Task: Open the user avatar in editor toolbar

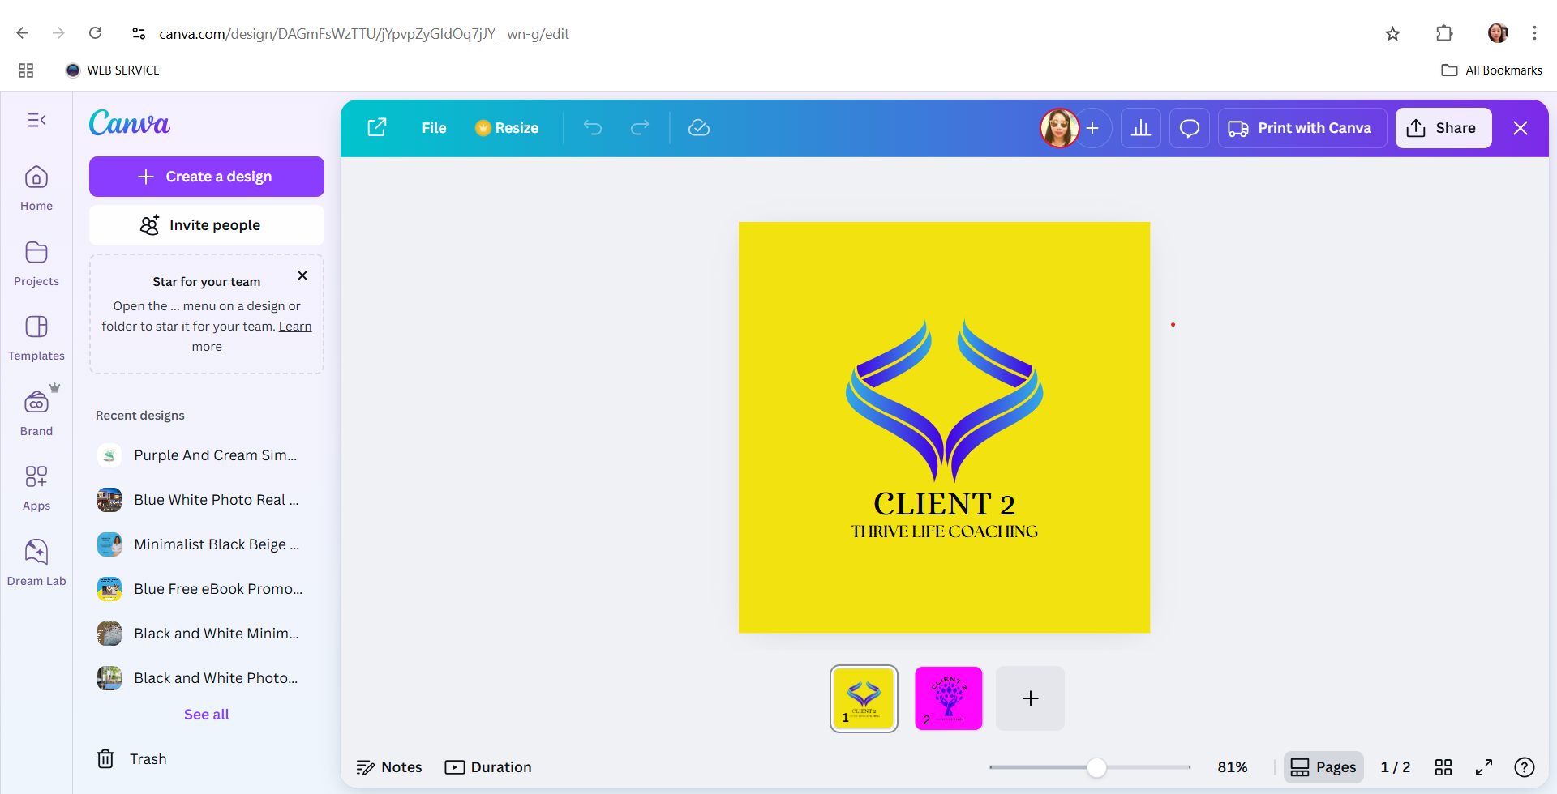Action: click(x=1059, y=128)
